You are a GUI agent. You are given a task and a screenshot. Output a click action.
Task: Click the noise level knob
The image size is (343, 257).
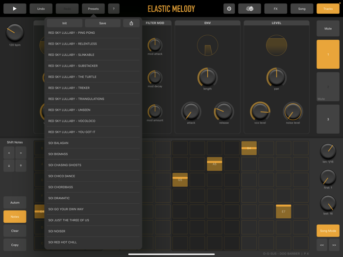[x=293, y=111]
